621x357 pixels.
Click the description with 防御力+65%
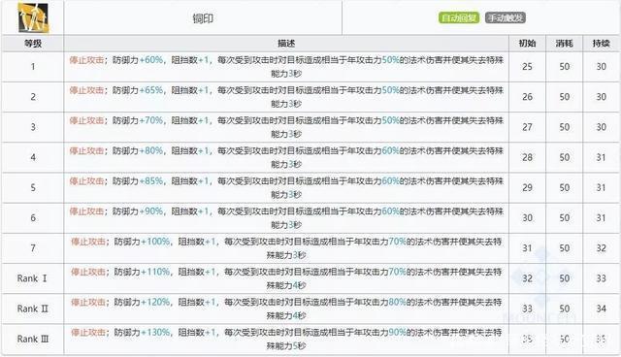286,97
